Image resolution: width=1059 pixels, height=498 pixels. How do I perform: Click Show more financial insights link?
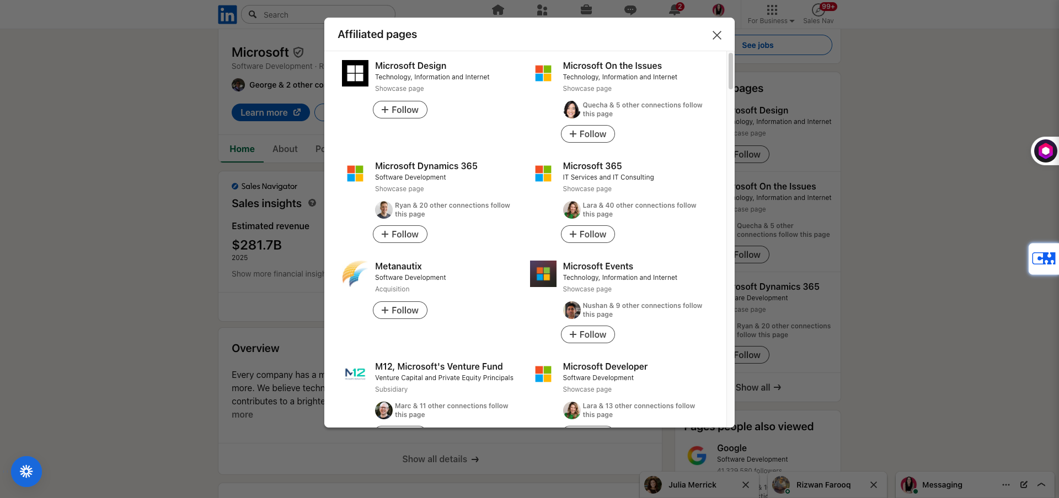279,274
